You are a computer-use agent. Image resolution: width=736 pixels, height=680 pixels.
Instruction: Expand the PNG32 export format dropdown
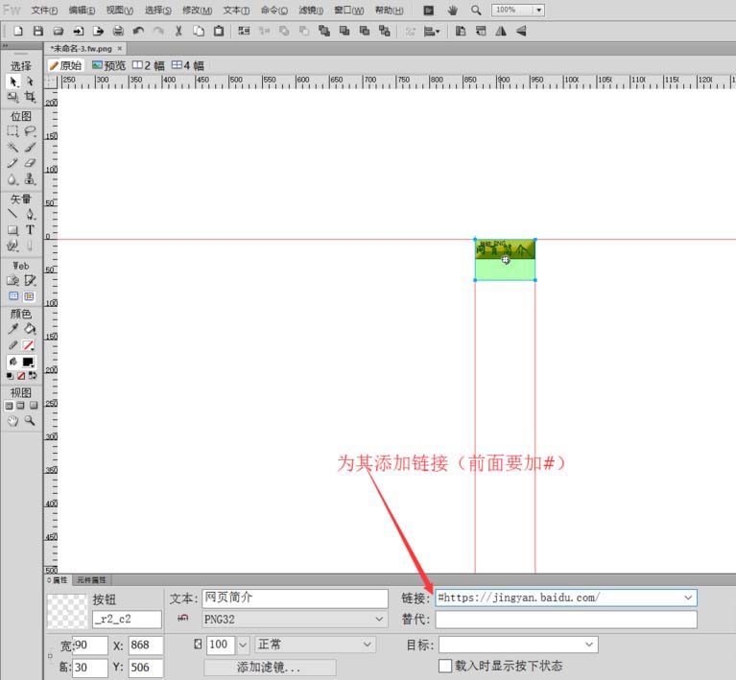click(379, 620)
